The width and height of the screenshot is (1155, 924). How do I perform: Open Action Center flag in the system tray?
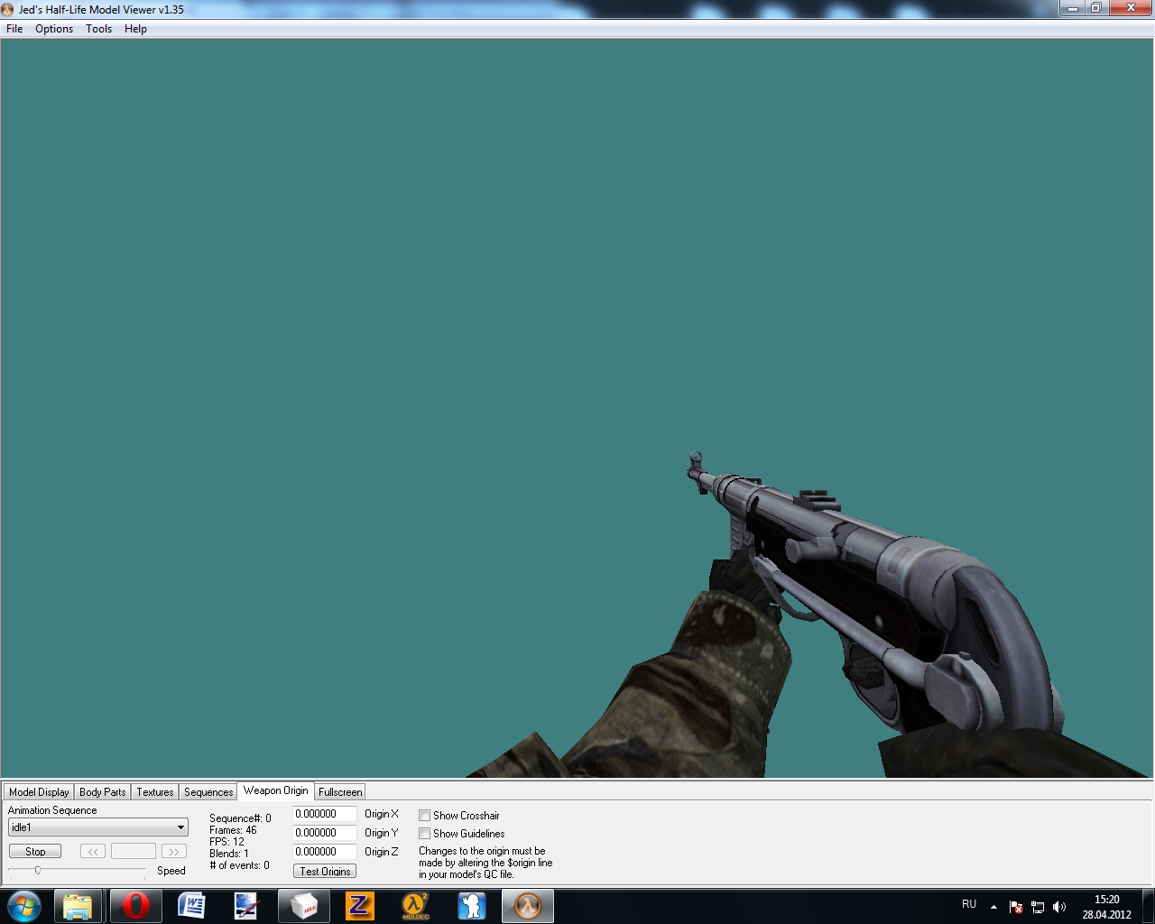1016,907
